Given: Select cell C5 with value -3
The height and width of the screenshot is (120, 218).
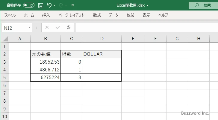Looking at the screenshot, I should [x=72, y=77].
